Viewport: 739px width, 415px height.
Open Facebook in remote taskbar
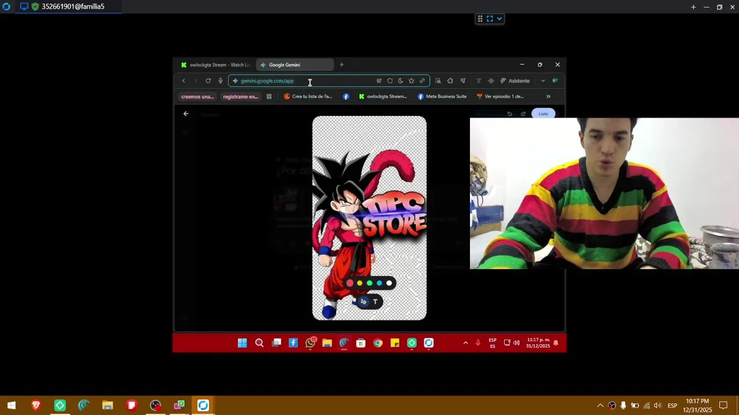point(293,343)
